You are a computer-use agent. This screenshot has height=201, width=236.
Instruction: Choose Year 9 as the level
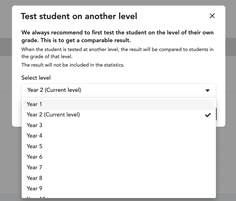pos(35,189)
